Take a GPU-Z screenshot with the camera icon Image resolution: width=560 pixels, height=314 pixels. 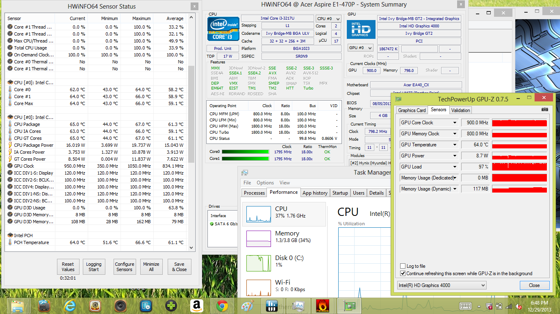click(x=544, y=110)
